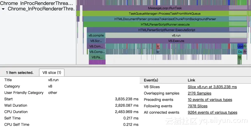Viewport: 251px width, 128px height.
Task: Collapse the Chrome_InProcRendererThread track
Action: [3, 9]
